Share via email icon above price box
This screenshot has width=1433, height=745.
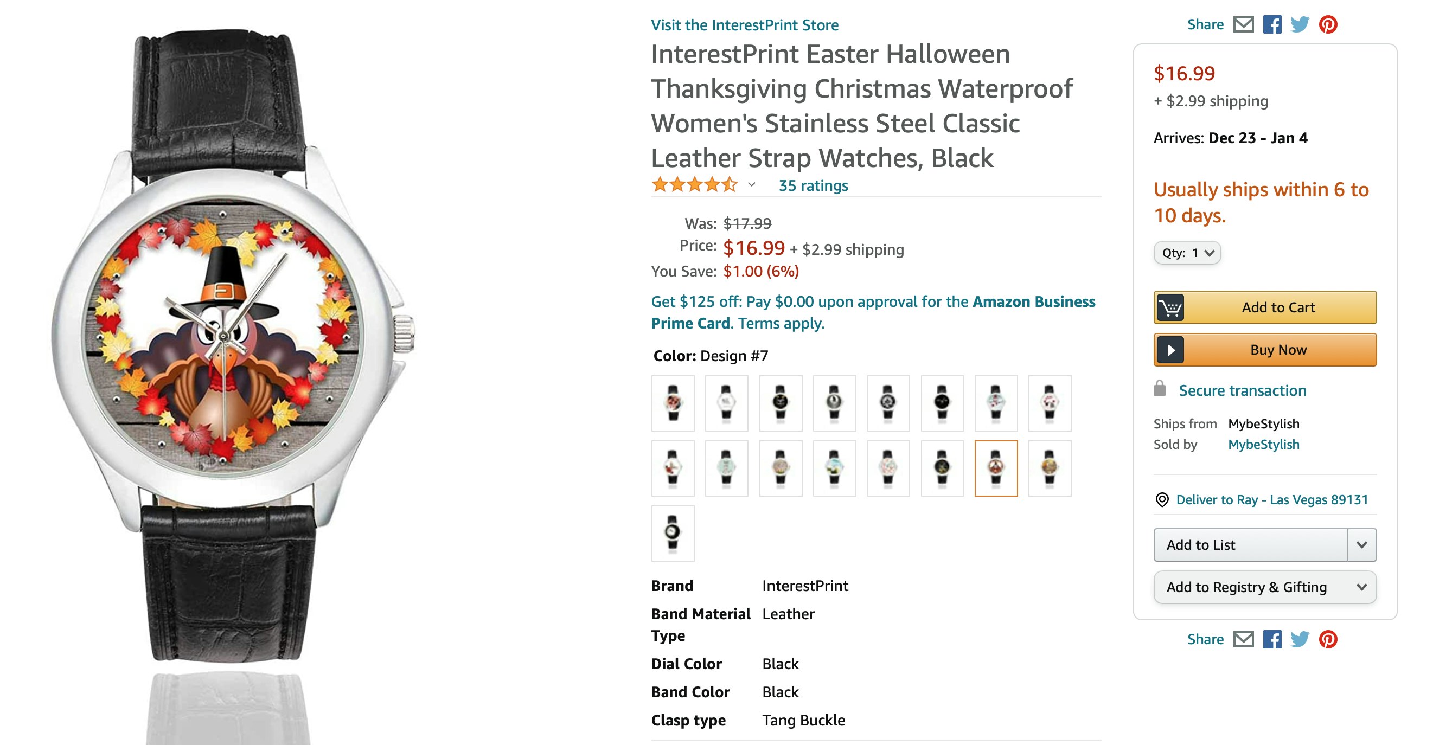[1243, 25]
